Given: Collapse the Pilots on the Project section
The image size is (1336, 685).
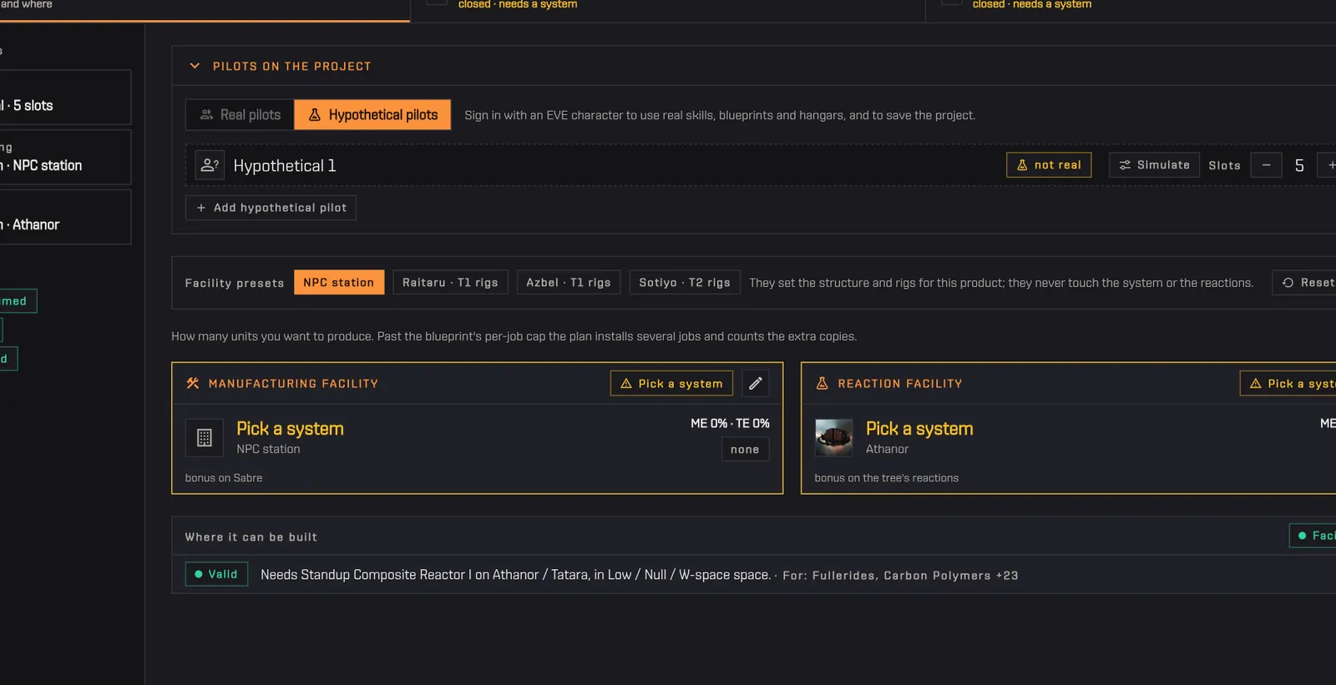Looking at the screenshot, I should (195, 66).
